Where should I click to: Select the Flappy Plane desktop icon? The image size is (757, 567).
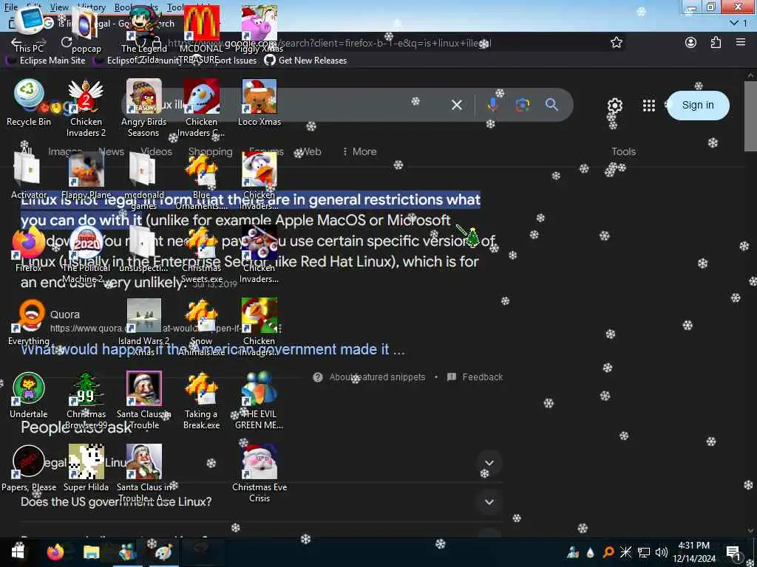[x=86, y=174]
